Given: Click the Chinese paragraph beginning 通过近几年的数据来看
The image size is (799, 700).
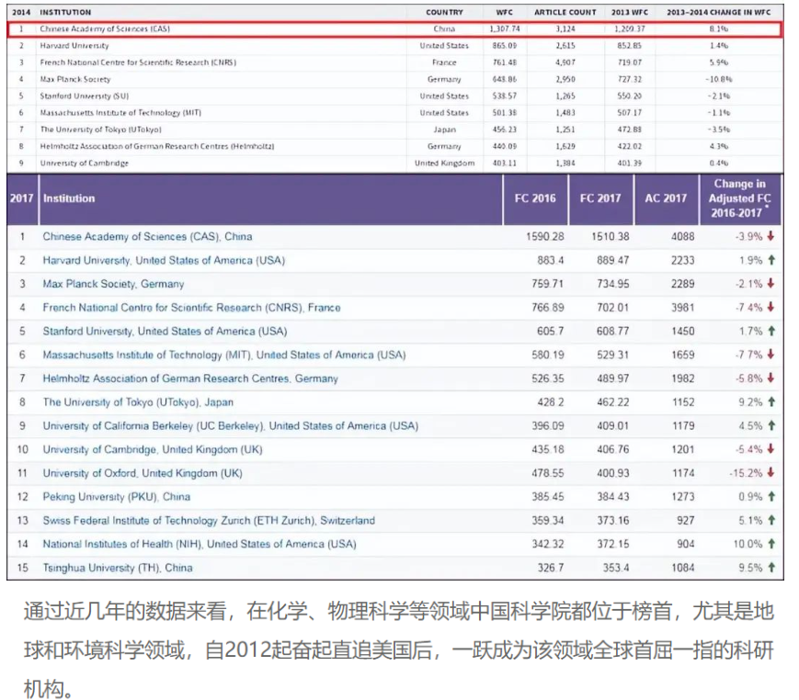Looking at the screenshot, I should [x=399, y=650].
